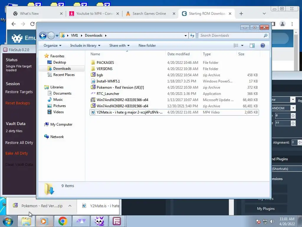Screen dimensions: 302x227
Task: Open the Share with menu
Action: click(119, 46)
